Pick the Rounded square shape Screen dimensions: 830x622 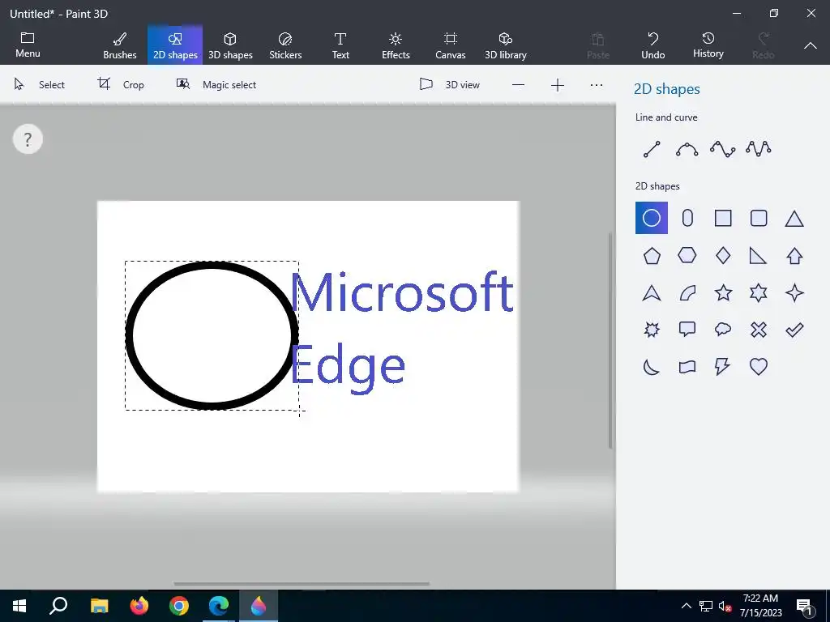[759, 218]
